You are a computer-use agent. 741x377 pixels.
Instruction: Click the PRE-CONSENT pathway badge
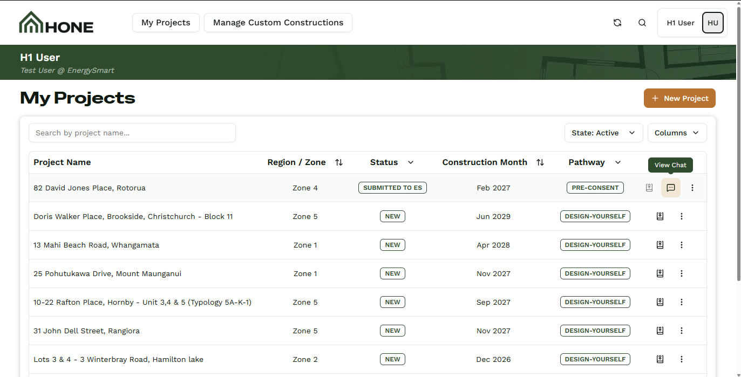coord(595,188)
